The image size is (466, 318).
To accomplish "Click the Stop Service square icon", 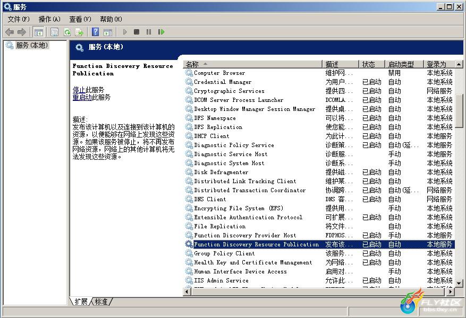I will [137, 32].
